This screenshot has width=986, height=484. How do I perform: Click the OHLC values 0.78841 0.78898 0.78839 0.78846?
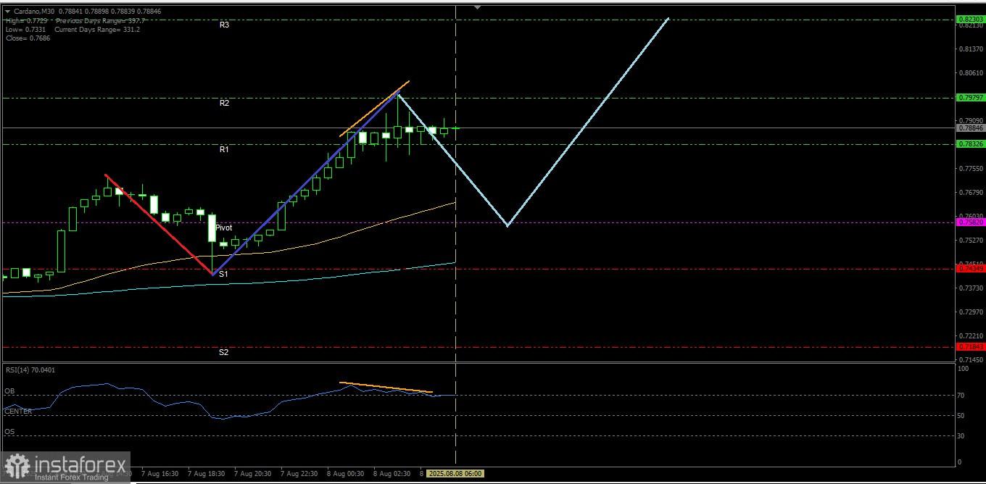pos(110,11)
